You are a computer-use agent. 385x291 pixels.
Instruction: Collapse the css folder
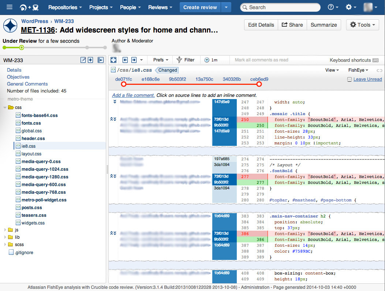(x=5, y=107)
